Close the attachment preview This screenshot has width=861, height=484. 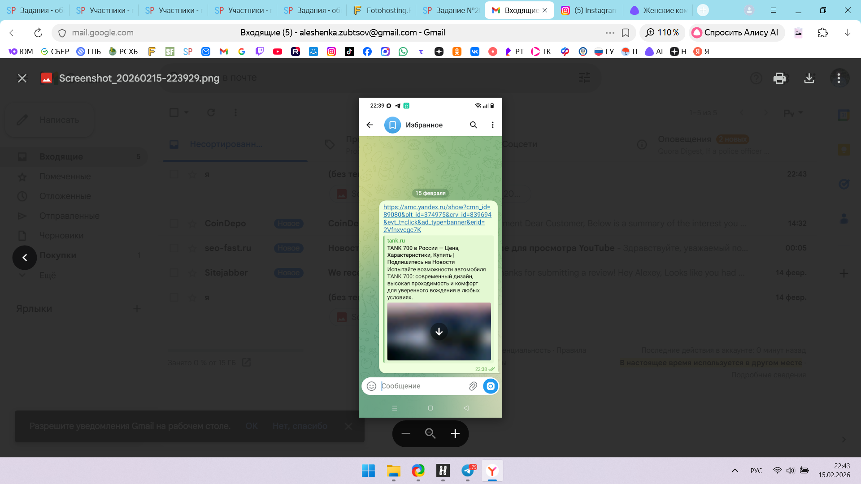(22, 78)
